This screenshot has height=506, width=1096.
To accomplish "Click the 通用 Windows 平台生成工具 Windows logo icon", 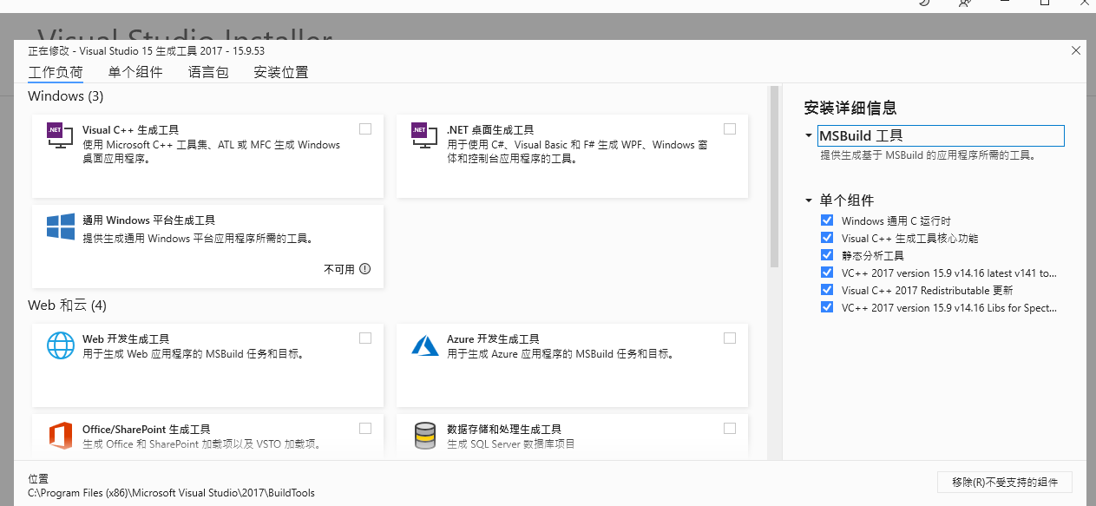I will click(x=61, y=227).
